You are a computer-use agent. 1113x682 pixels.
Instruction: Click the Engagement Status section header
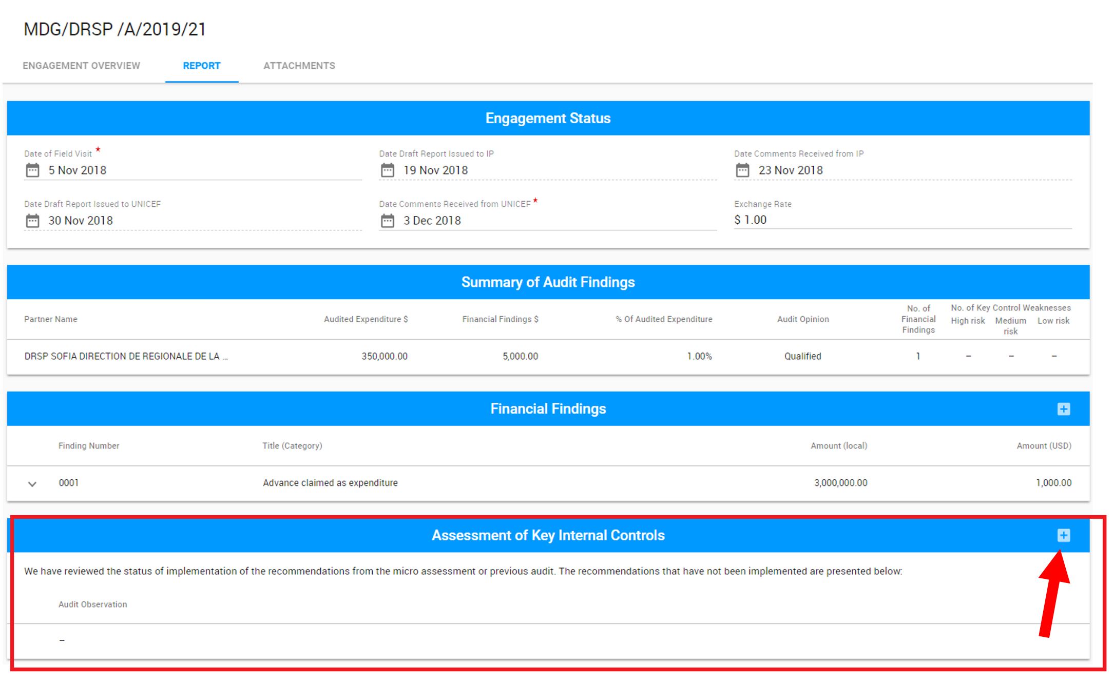tap(548, 119)
